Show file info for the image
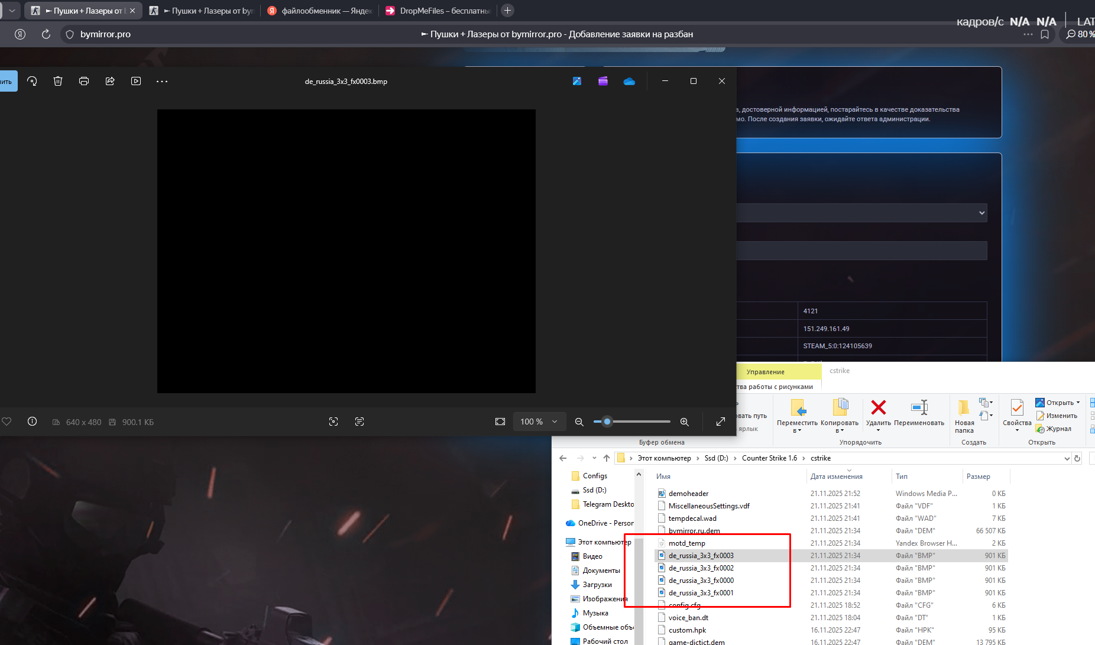Screen dimensions: 1095x645 tap(33, 422)
